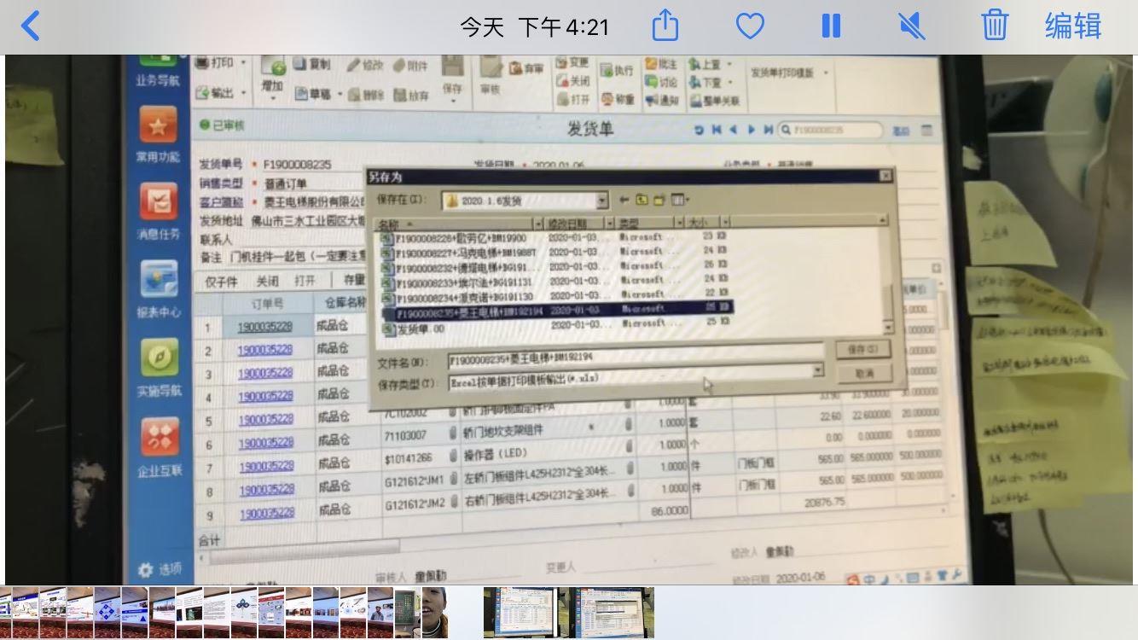Click the refresh arrow beside record navigation
This screenshot has height=640, width=1138.
[x=700, y=130]
